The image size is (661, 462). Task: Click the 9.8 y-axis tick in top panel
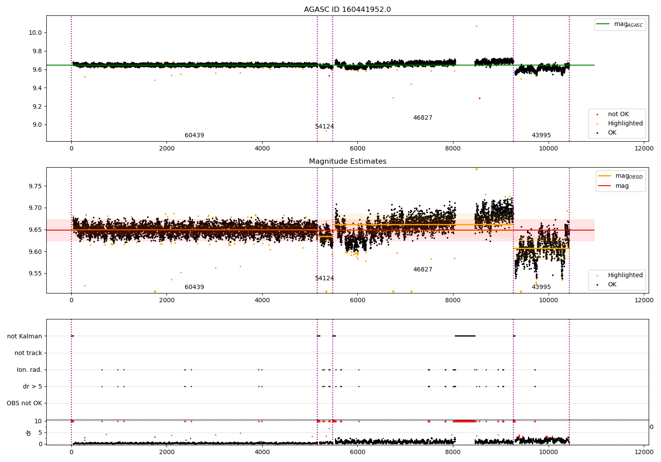click(37, 51)
